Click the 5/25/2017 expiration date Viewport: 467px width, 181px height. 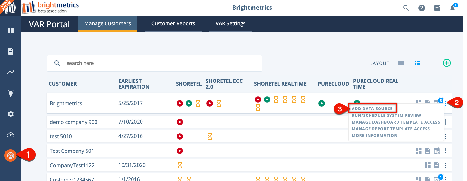pos(131,103)
